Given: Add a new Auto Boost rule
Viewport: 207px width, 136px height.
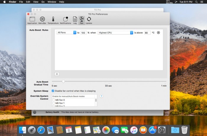Looking at the screenshot, I should coord(57,74).
